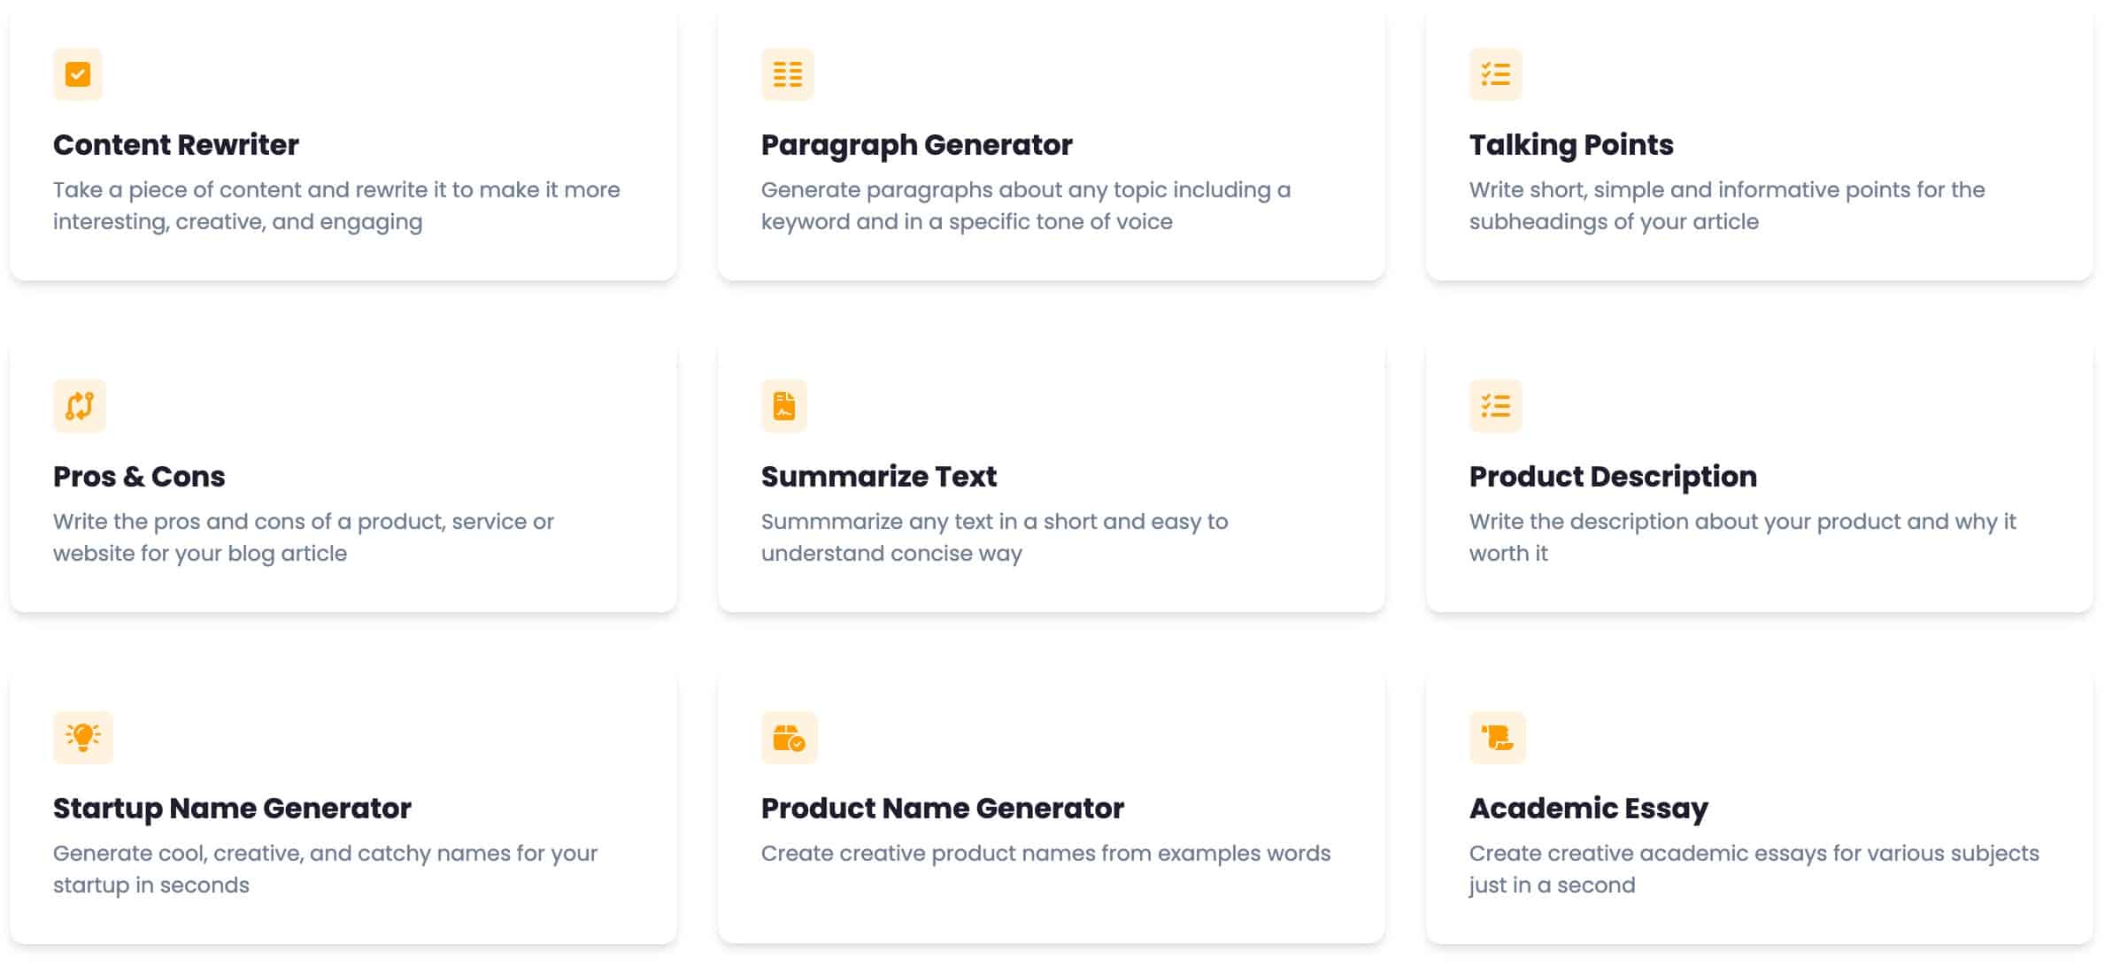Click the Startup Name Generator lightbulb icon
This screenshot has width=2128, height=966.
click(x=83, y=738)
